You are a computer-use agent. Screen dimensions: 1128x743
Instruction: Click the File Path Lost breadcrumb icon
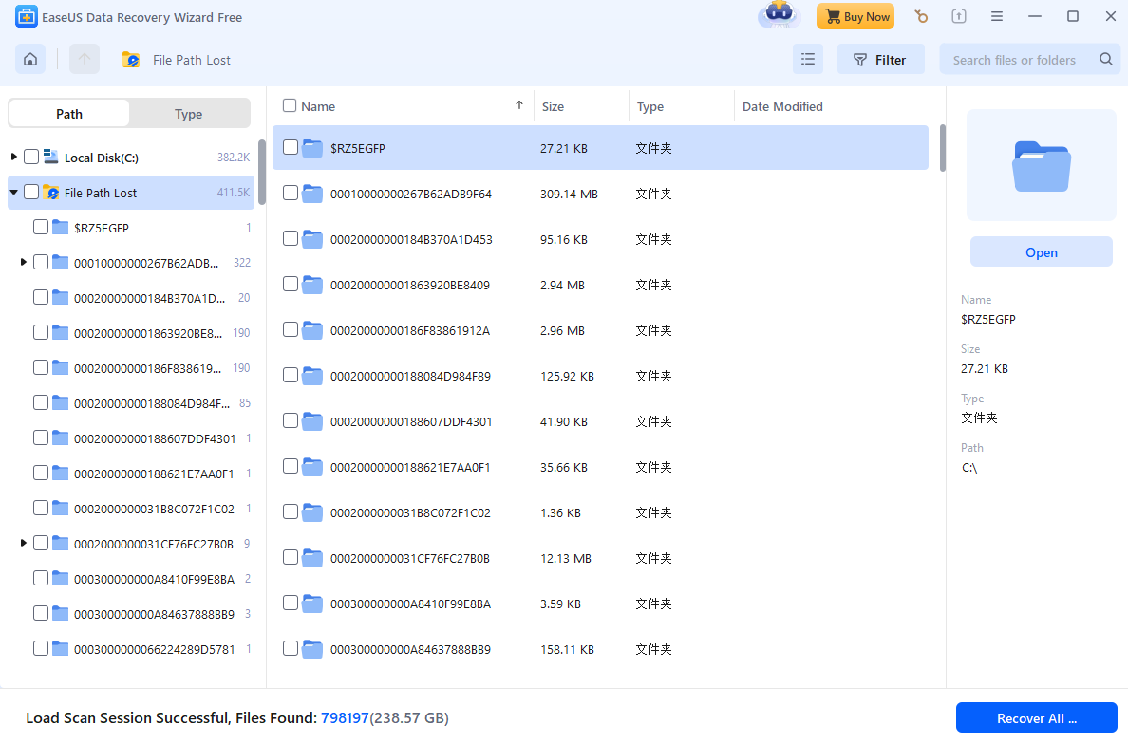tap(131, 60)
